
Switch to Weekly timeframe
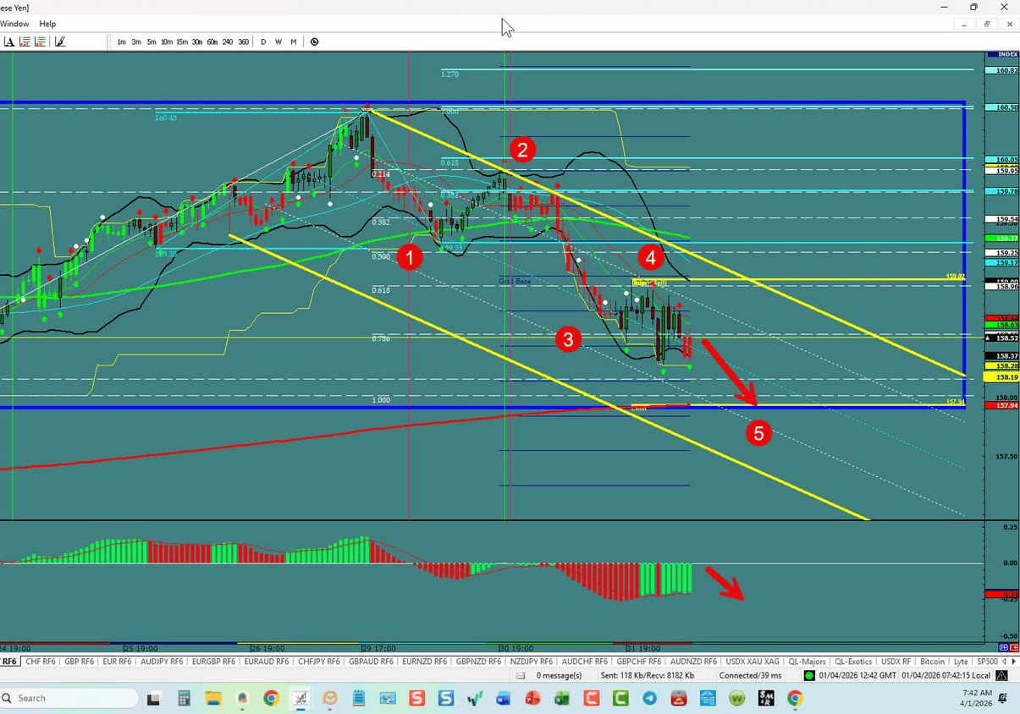click(x=278, y=41)
